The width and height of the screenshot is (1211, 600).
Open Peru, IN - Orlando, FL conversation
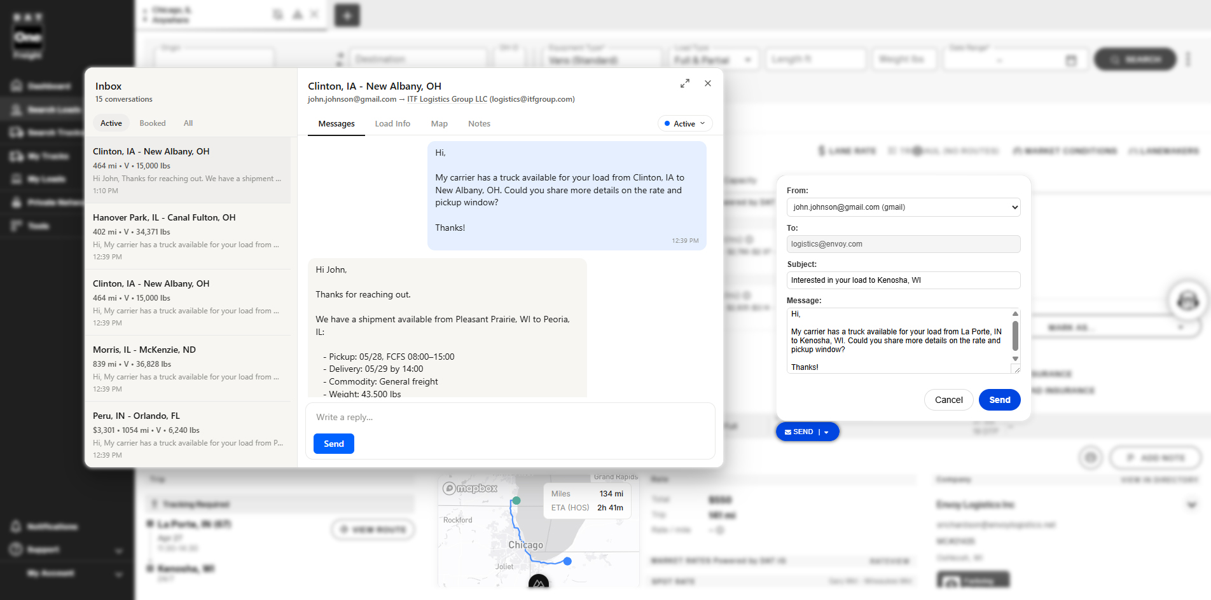point(188,435)
